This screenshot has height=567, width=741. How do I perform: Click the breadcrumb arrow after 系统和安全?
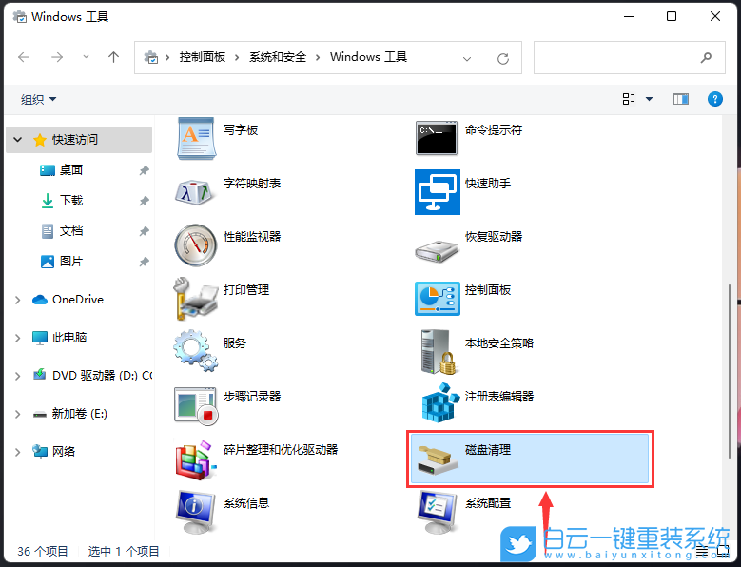(x=318, y=58)
